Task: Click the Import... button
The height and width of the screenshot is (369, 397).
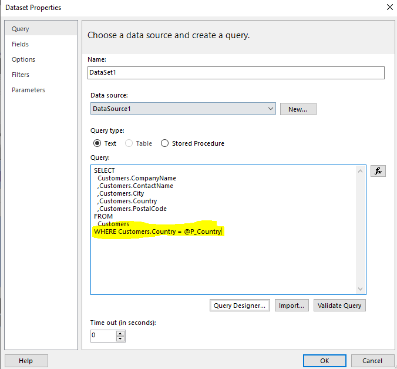Action: [x=292, y=306]
